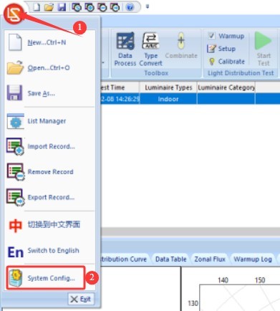Select Remove Record menu entry
Screen dimensions: 280x311
click(49, 172)
